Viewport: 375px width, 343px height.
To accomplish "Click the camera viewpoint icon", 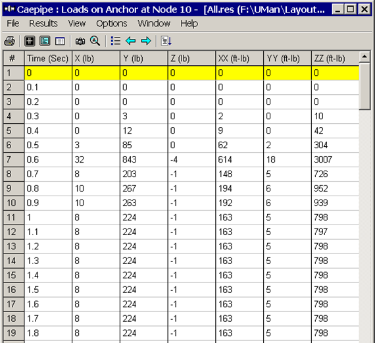I will 80,41.
